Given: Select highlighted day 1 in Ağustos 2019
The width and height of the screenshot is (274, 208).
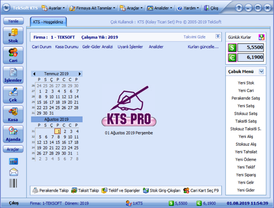Looking at the screenshot, I should [58, 131].
